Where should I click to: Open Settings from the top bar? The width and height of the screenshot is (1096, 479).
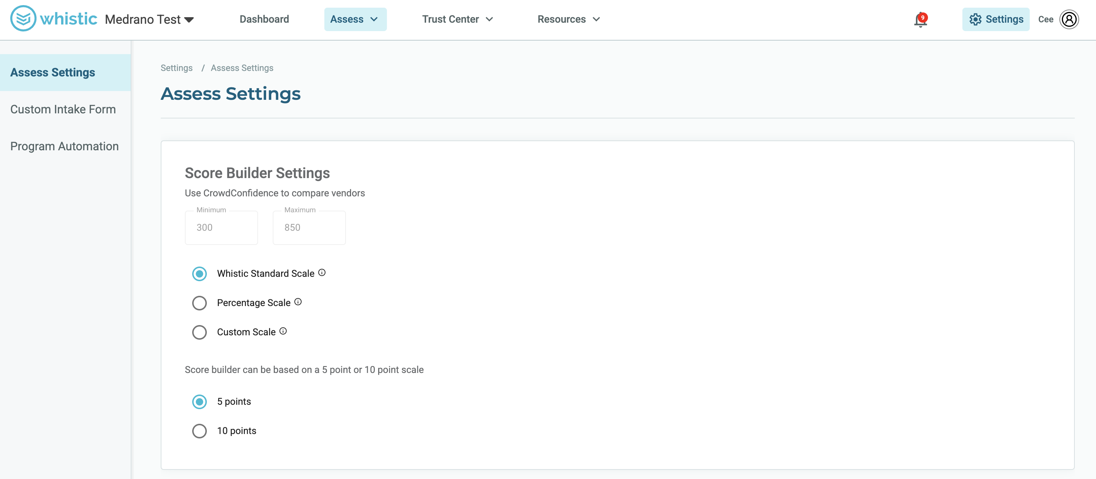pos(996,19)
